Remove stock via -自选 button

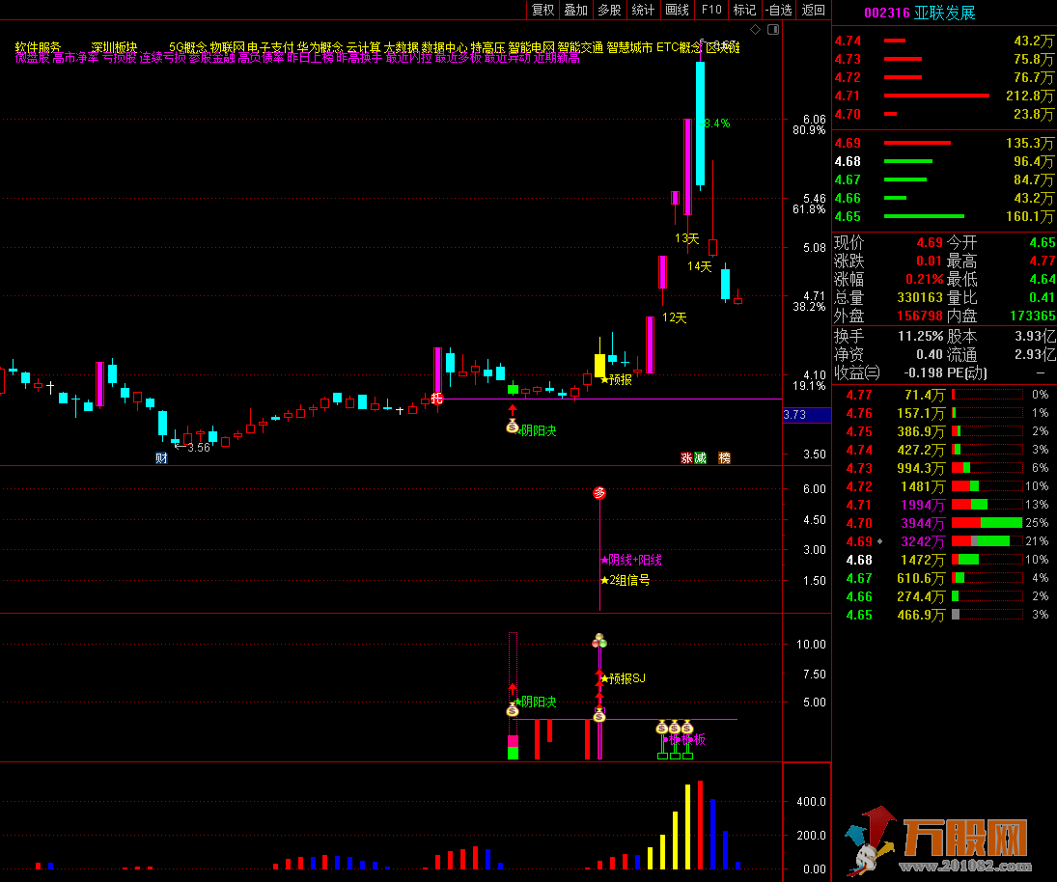coord(779,10)
